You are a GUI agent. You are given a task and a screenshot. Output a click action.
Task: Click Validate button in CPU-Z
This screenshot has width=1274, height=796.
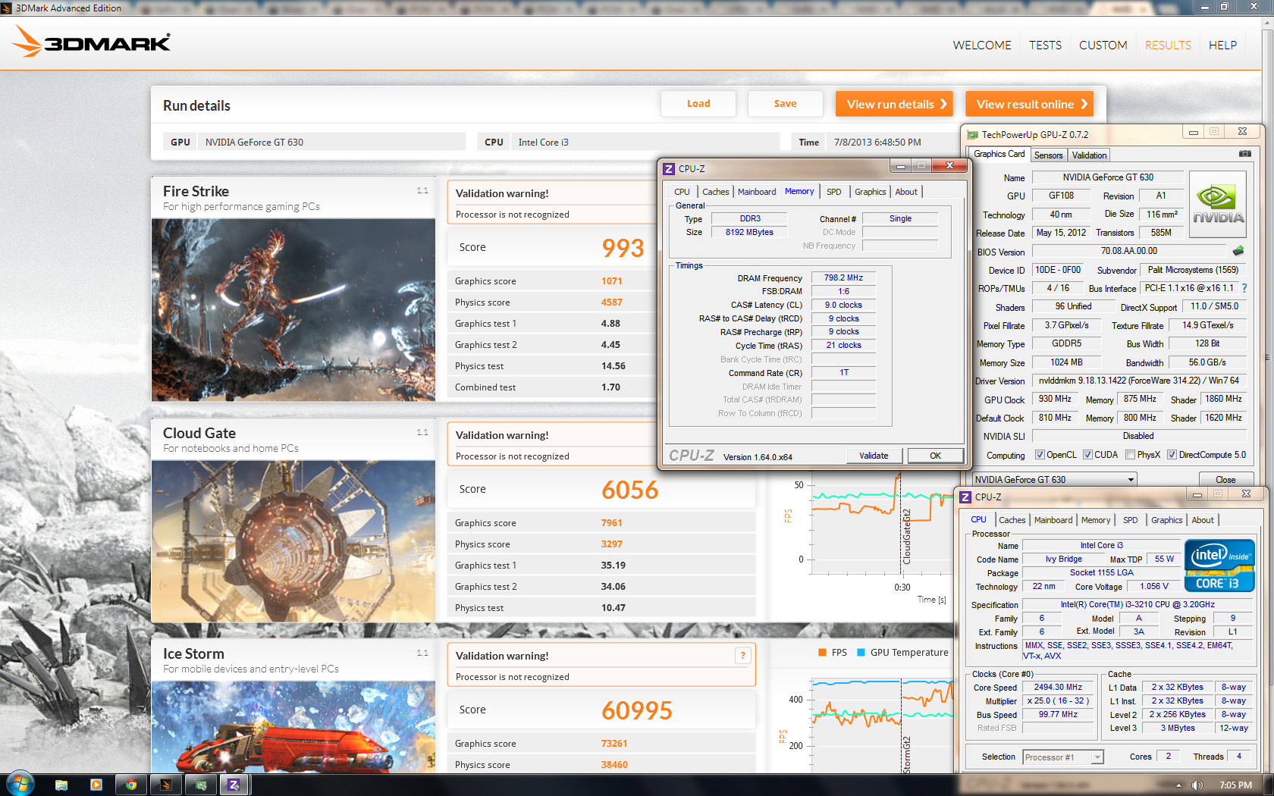[874, 456]
